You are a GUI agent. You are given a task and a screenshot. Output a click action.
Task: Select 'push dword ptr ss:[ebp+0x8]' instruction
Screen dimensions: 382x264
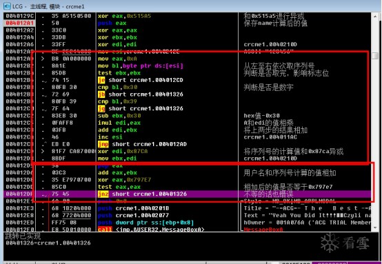[x=146, y=223]
